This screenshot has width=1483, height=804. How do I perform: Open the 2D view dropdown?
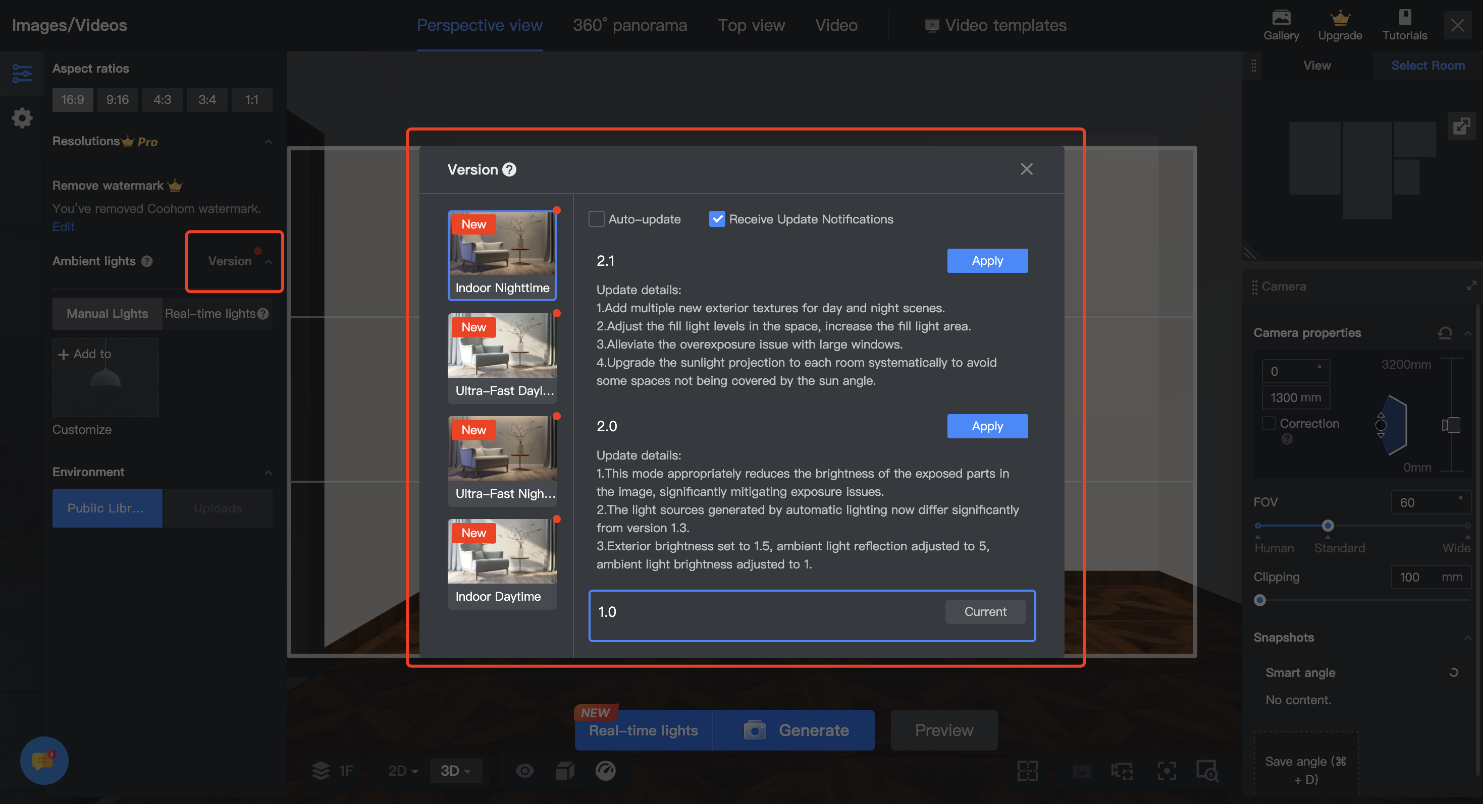402,771
